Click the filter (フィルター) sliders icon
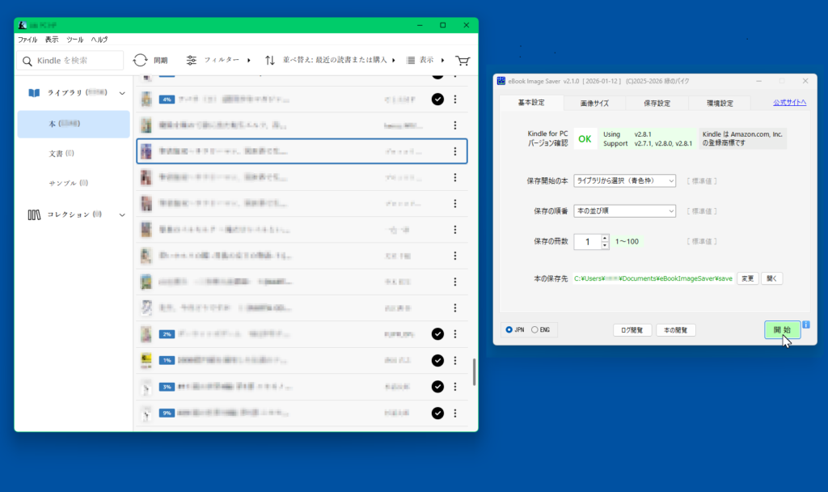Screen dimensions: 828x492 pyautogui.click(x=192, y=61)
